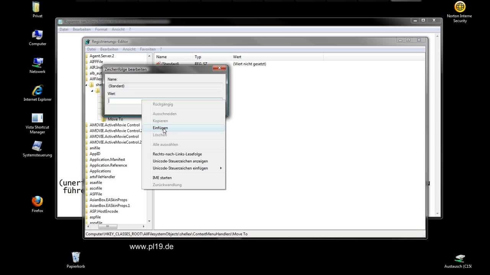Open the Format menu in Notepad window
This screenshot has width=490, height=275.
(x=101, y=29)
